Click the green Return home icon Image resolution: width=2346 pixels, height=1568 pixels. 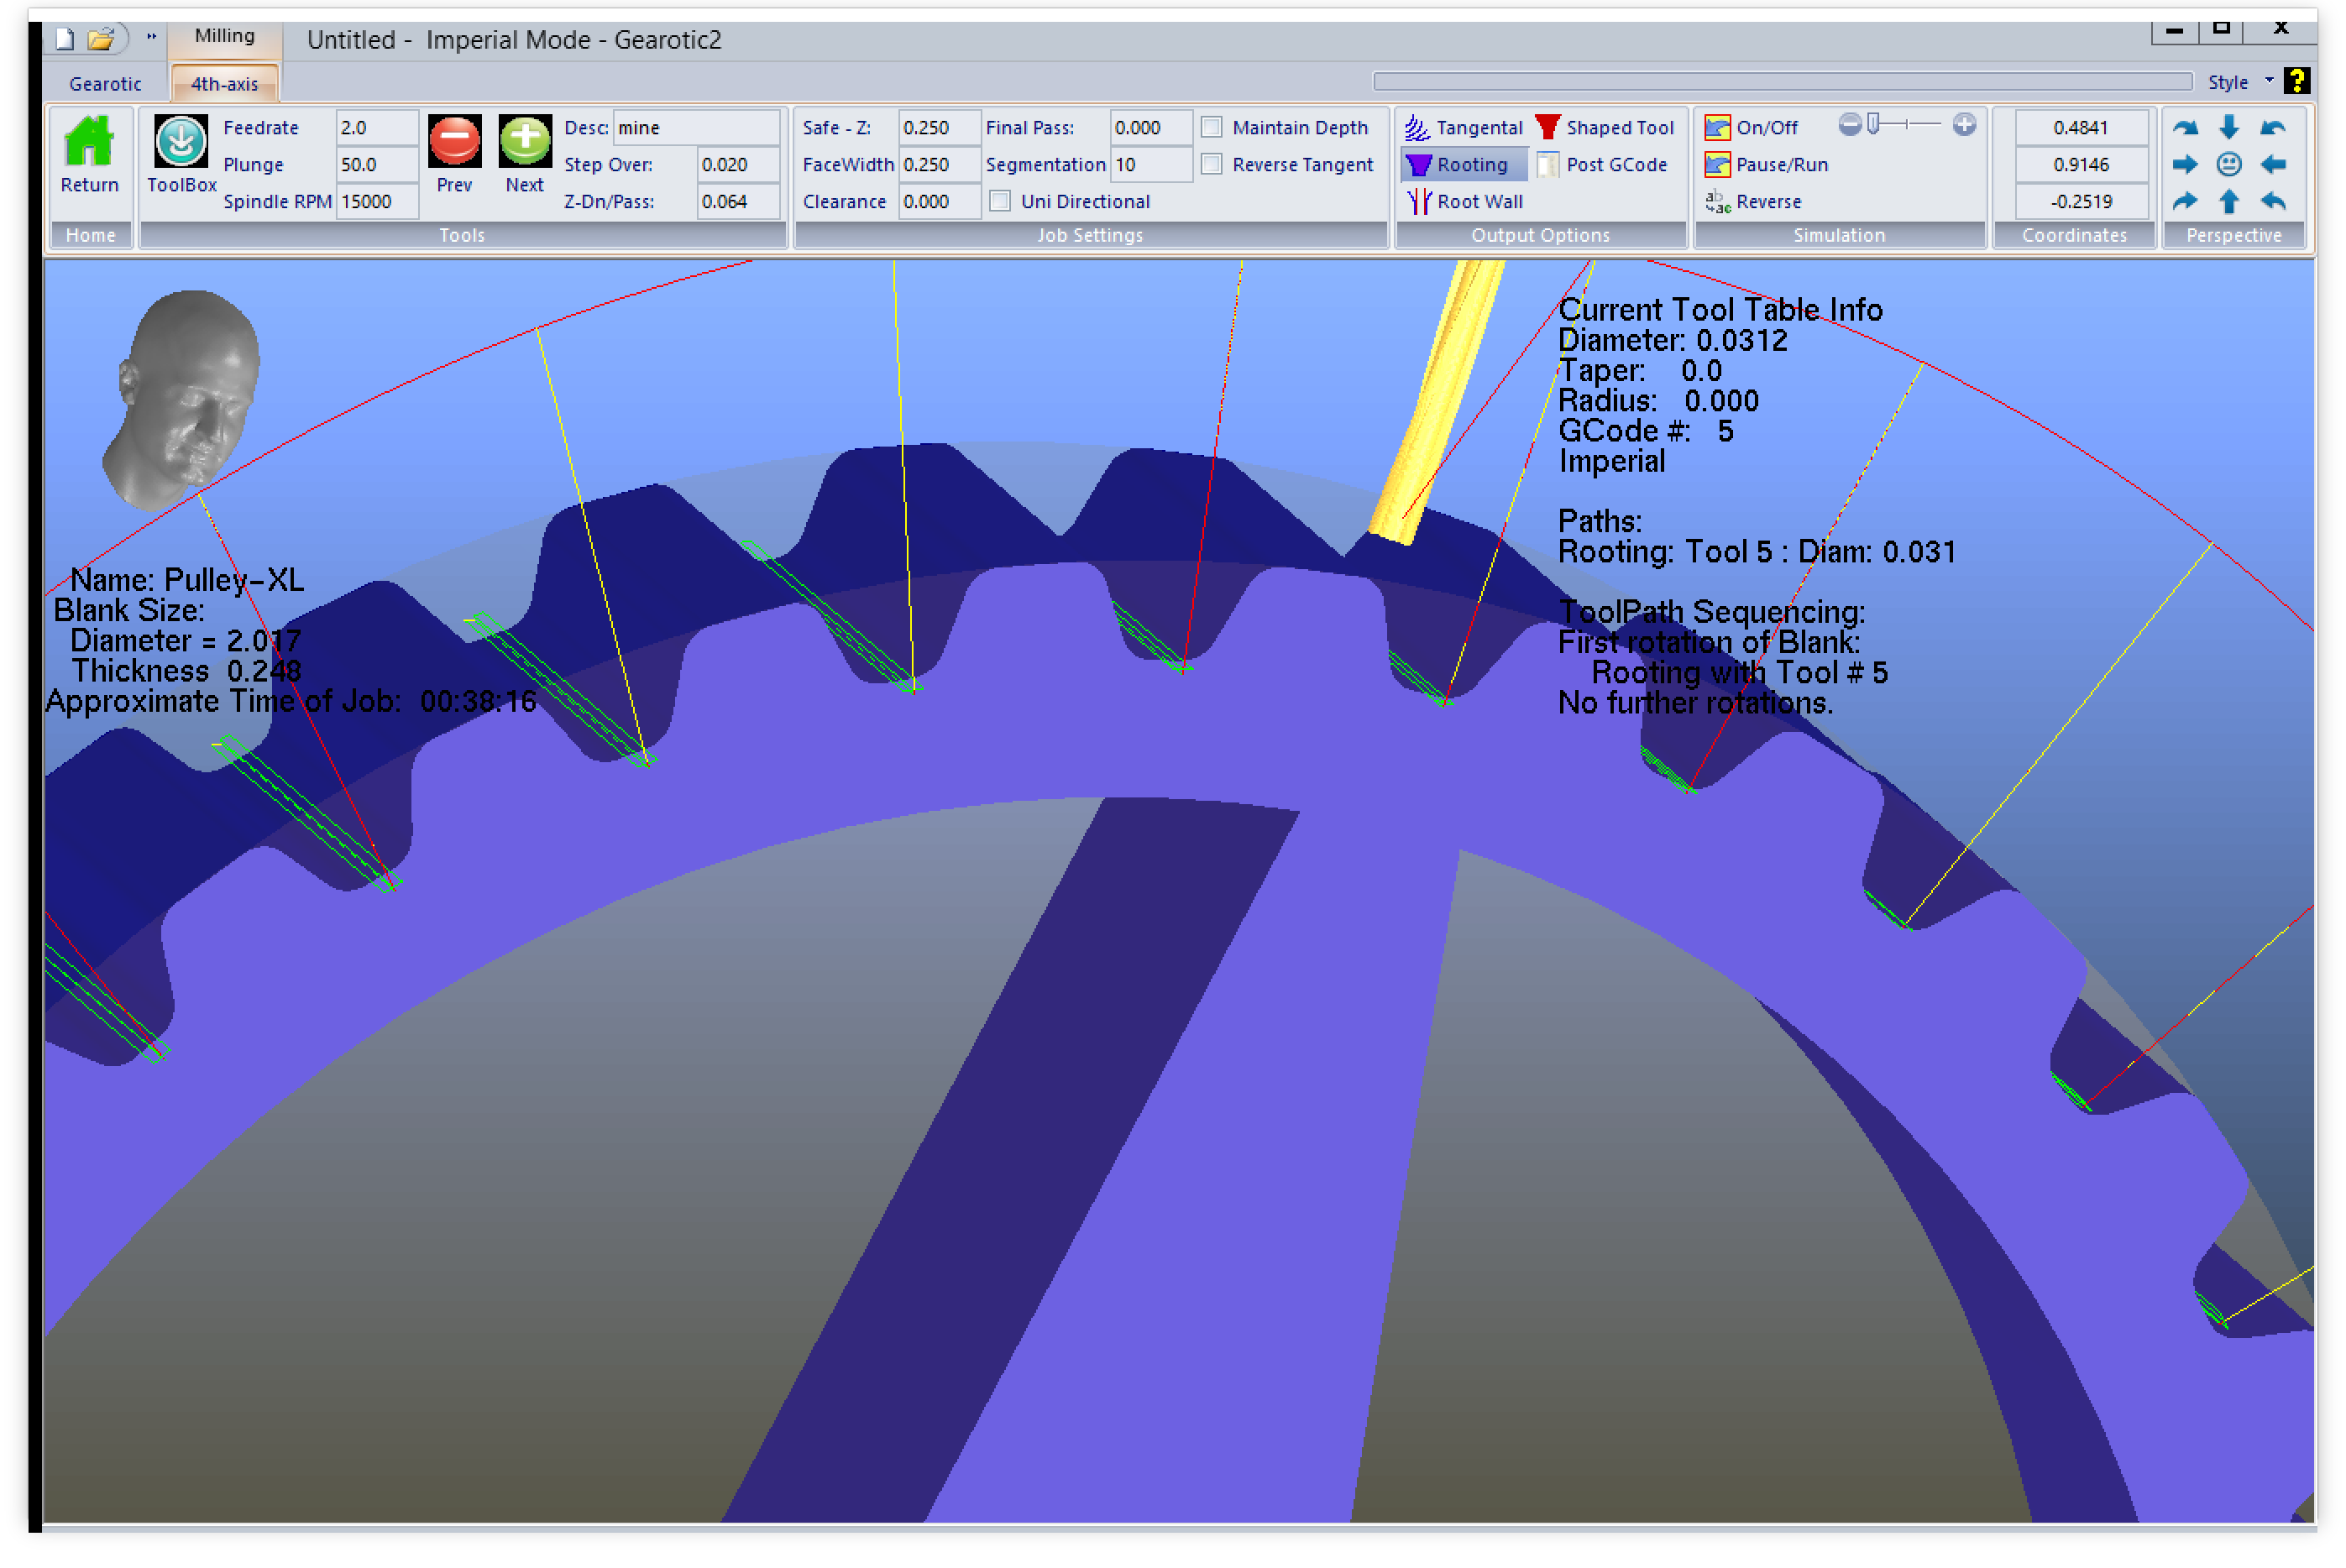coord(89,141)
